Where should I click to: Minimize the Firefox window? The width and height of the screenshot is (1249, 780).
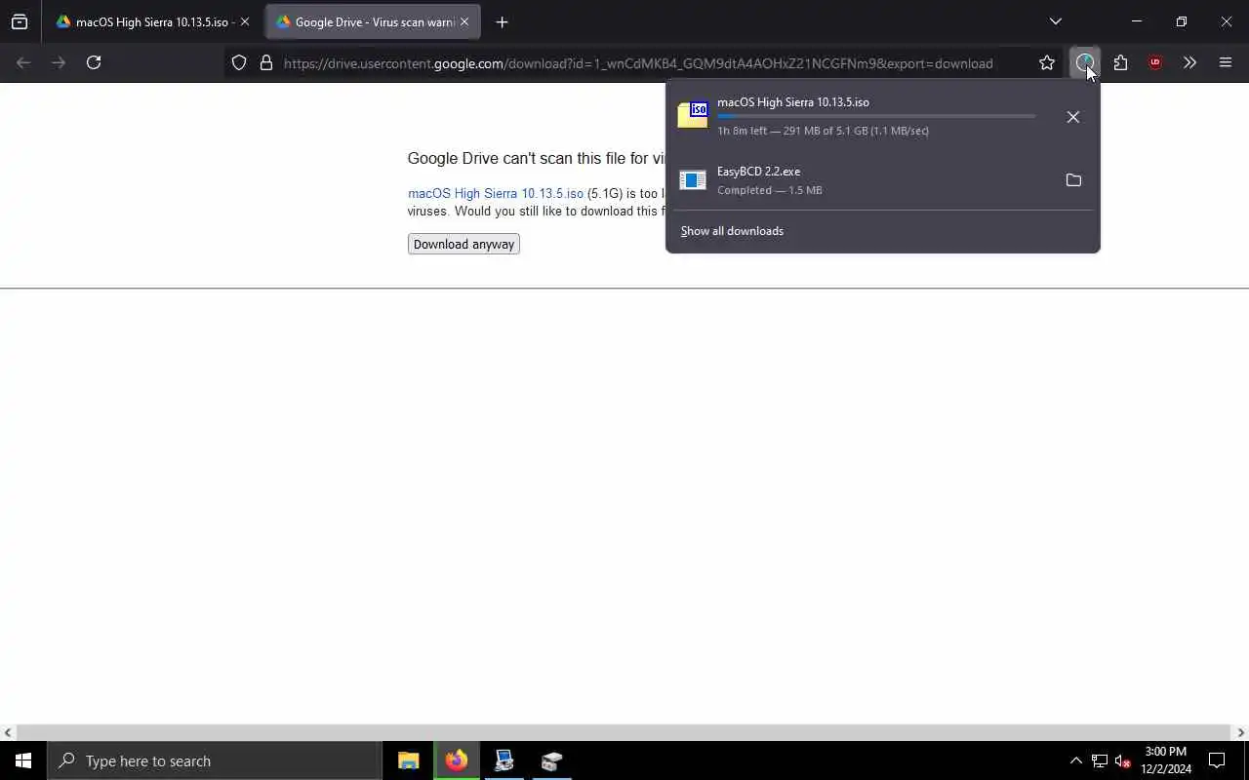pos(1137,21)
